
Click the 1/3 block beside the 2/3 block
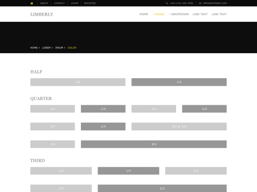pos(61,188)
